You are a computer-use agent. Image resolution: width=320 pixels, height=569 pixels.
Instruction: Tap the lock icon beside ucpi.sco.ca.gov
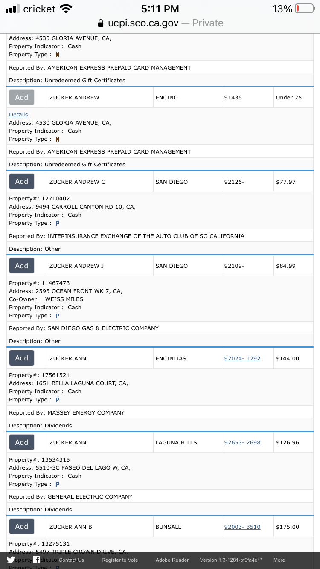pos(101,23)
